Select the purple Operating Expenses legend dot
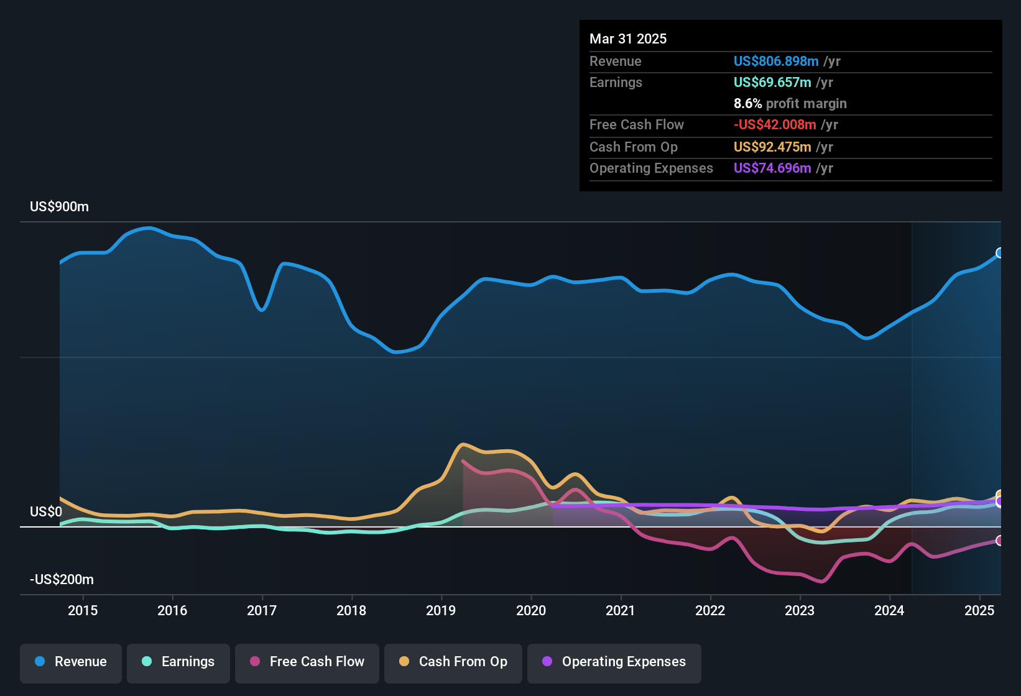 click(x=547, y=662)
